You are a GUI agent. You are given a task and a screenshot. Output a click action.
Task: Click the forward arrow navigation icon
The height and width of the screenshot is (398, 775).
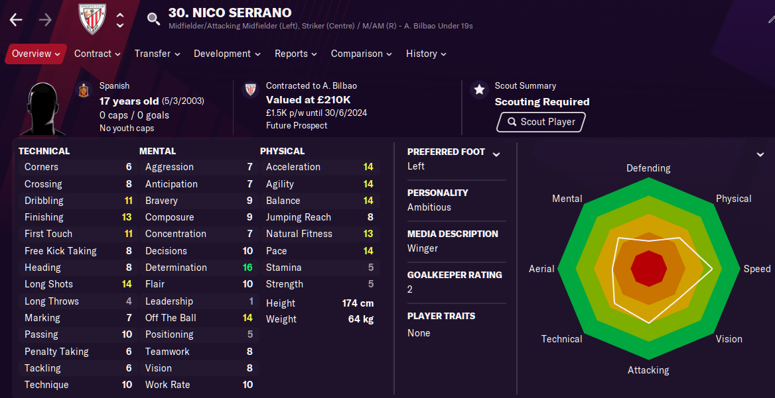click(x=45, y=20)
